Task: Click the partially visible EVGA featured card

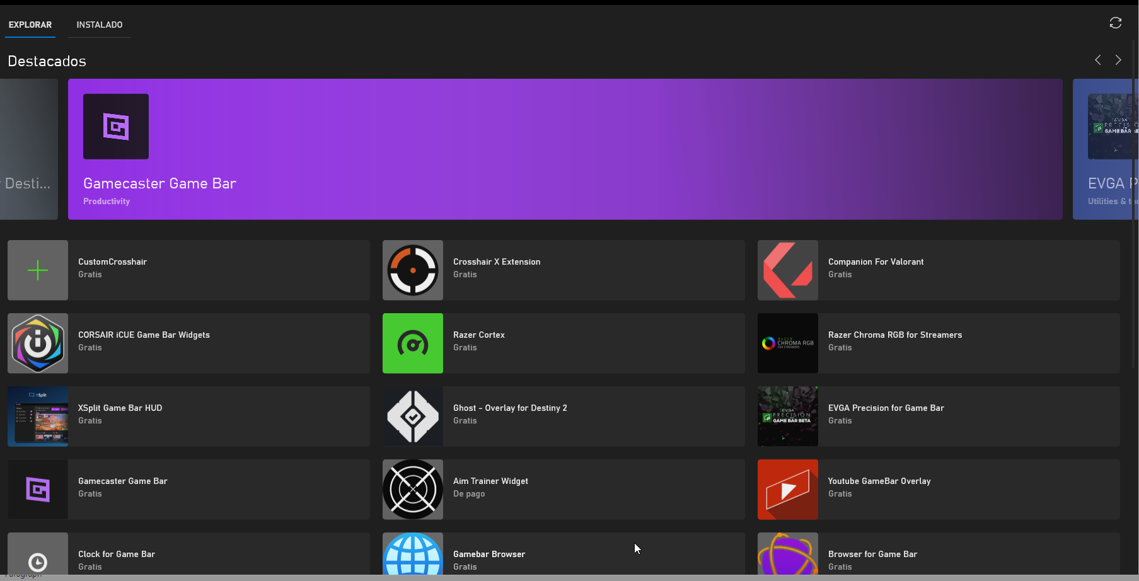Action: click(1106, 149)
